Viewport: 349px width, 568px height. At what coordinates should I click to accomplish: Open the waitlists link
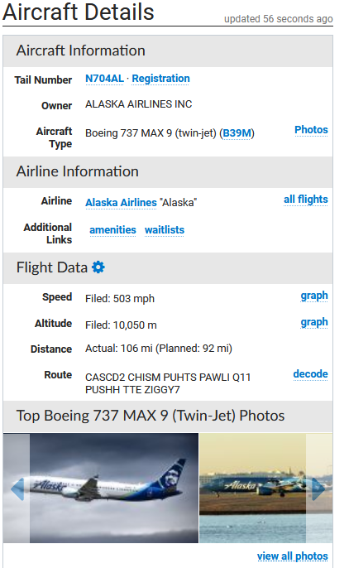tap(165, 230)
